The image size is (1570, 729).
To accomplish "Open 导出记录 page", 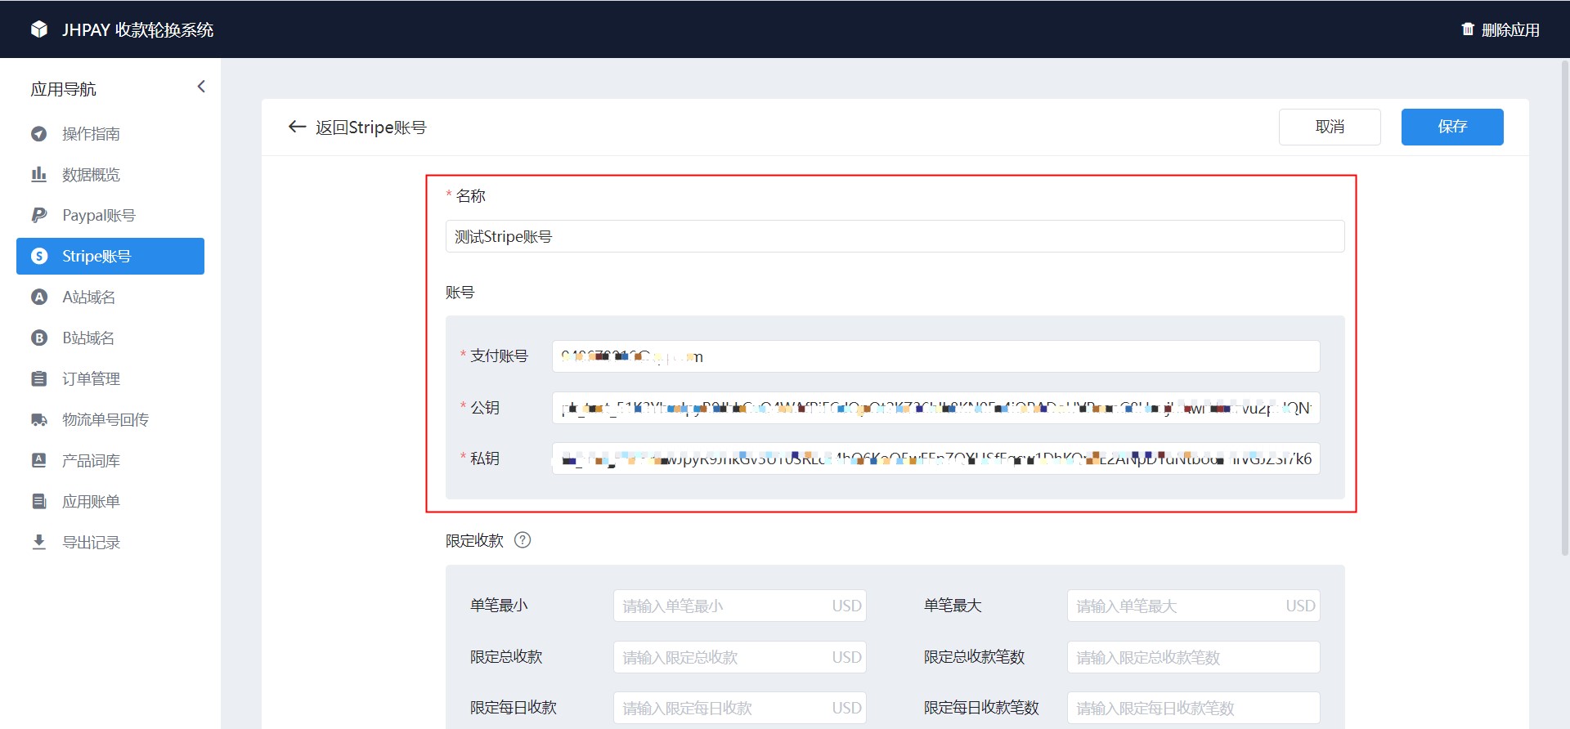I will pyautogui.click(x=110, y=542).
